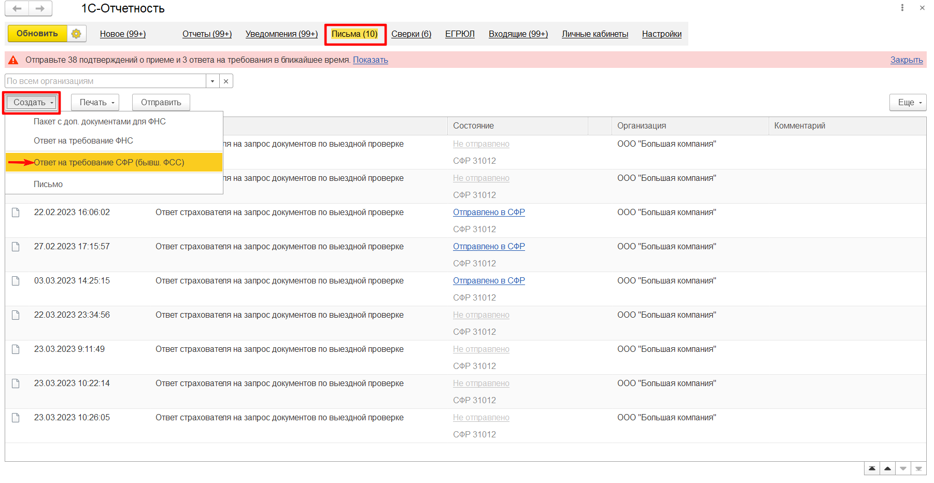The image size is (934, 483).
Task: Move up one row with arrow
Action: point(887,468)
